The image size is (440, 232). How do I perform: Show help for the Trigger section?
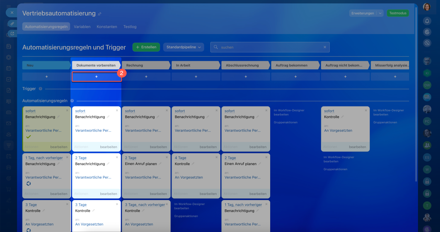[41, 89]
